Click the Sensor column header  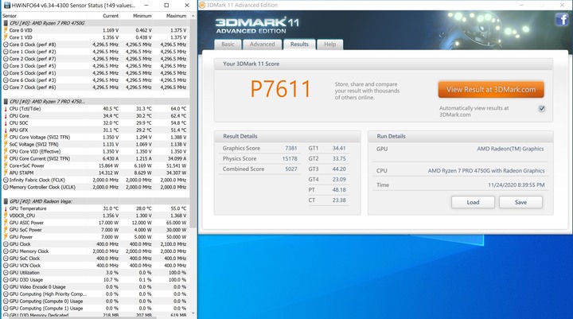click(10, 16)
